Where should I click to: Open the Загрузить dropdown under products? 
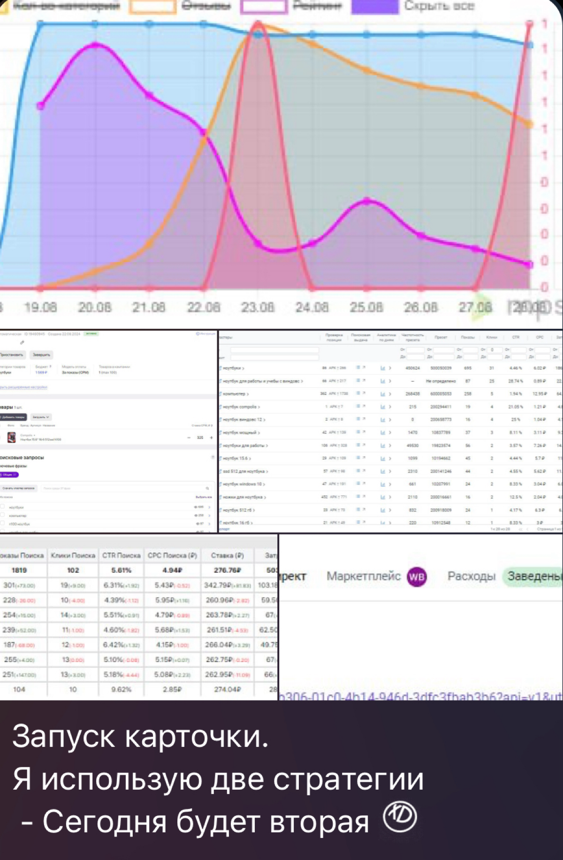coord(41,417)
